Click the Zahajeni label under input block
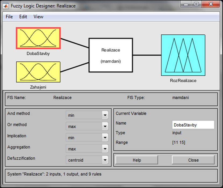The height and width of the screenshot is (188, 223). 38,87
